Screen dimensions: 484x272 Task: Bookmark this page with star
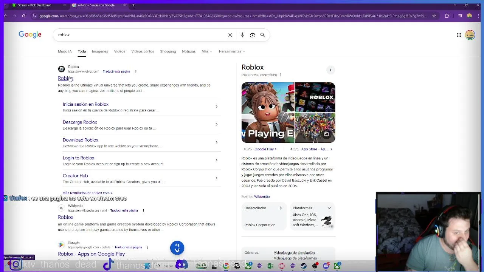pos(434,16)
